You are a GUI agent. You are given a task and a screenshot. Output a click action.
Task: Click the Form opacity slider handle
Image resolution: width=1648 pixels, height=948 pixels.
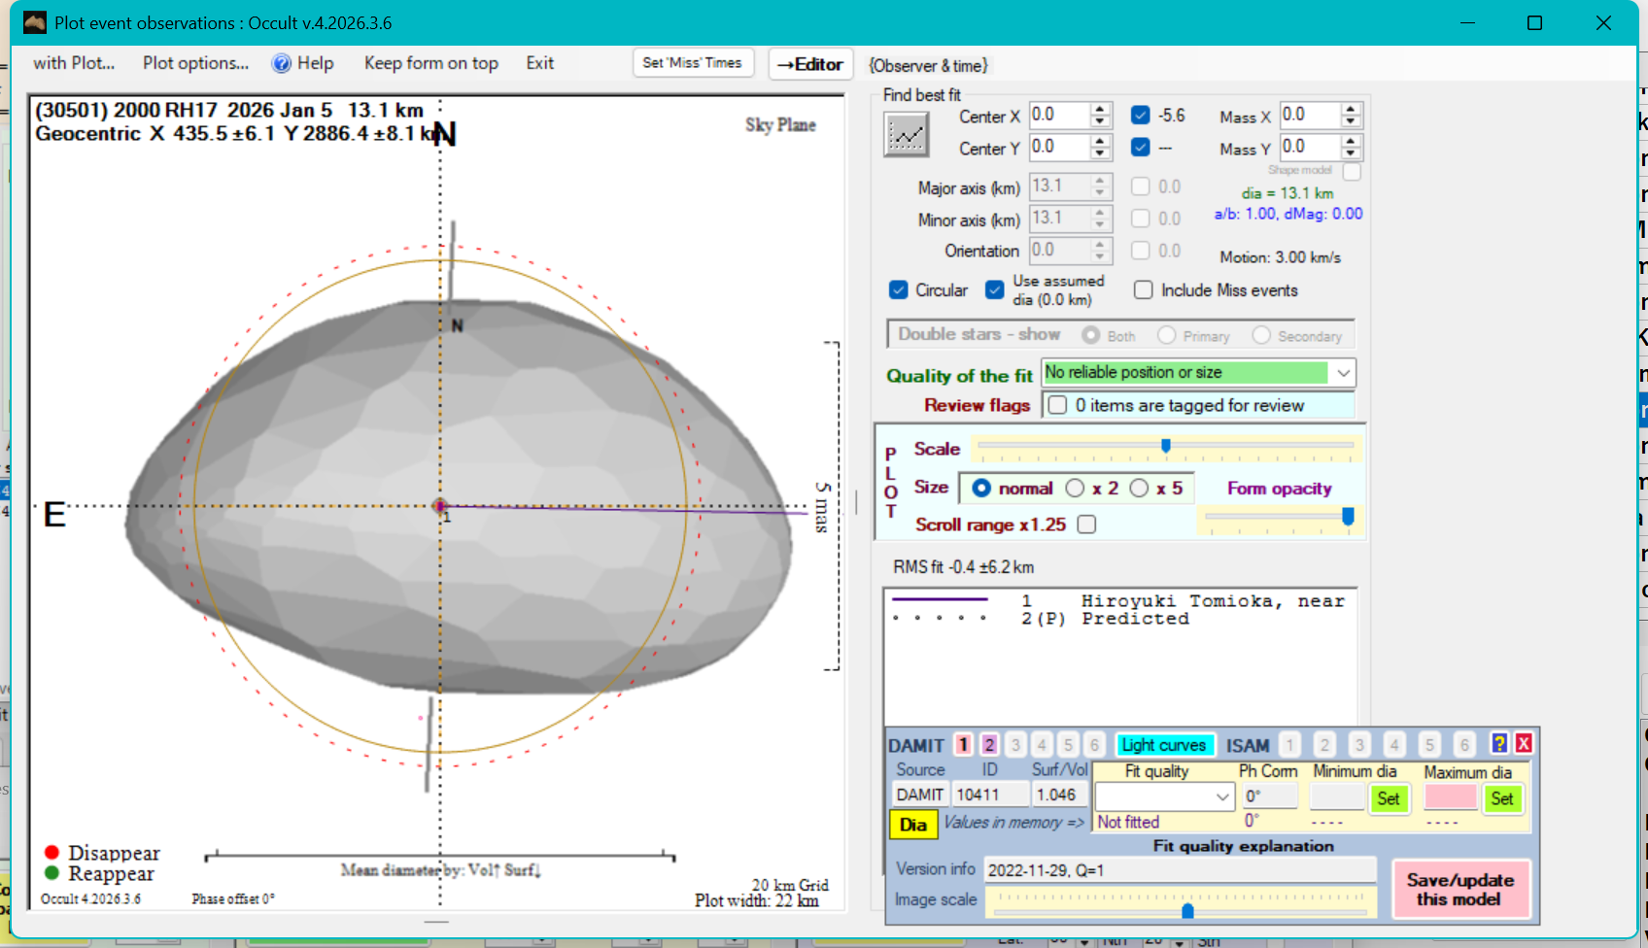coord(1348,517)
